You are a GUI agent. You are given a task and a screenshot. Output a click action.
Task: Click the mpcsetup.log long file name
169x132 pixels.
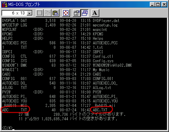[x=105, y=25]
